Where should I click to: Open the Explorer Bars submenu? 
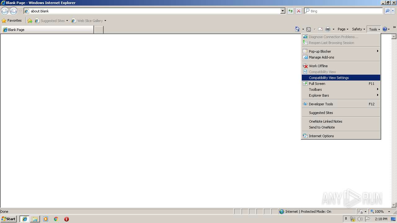(341, 95)
